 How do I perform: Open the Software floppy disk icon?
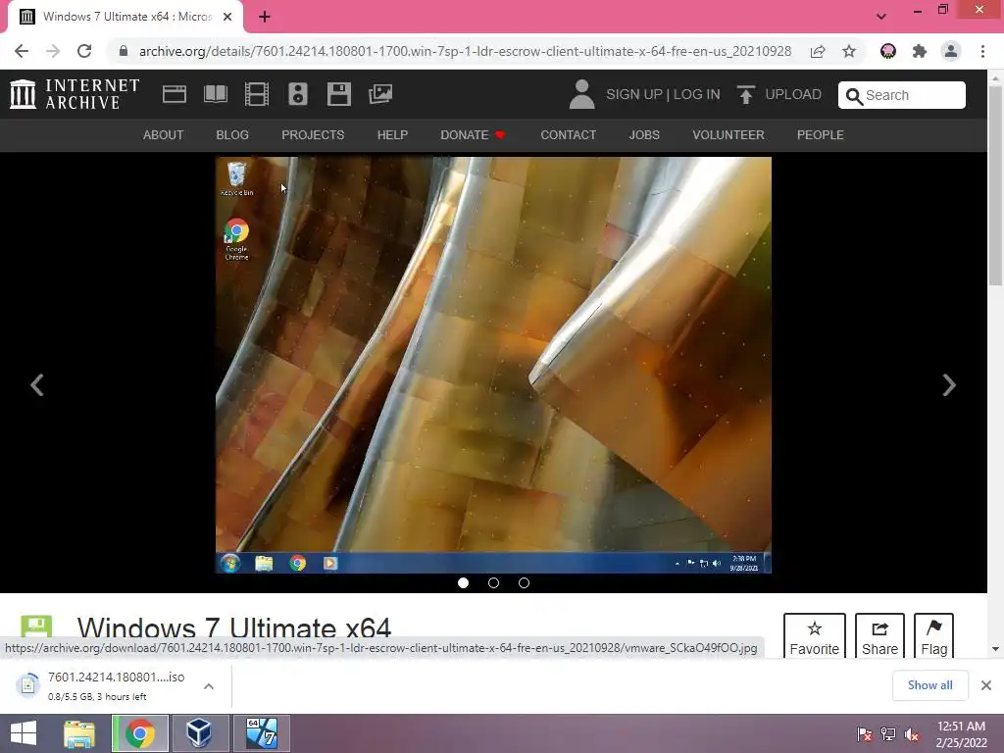coord(338,94)
